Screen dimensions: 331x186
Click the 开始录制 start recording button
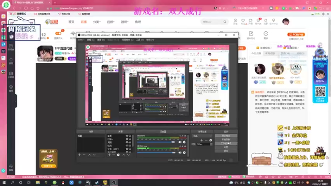[x=226, y=140]
